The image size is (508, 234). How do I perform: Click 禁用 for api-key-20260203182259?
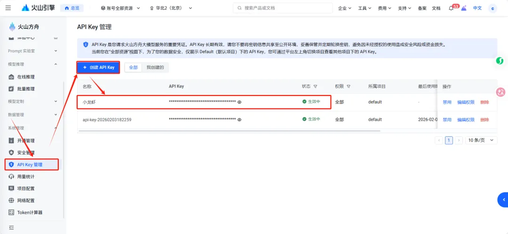[x=447, y=119]
